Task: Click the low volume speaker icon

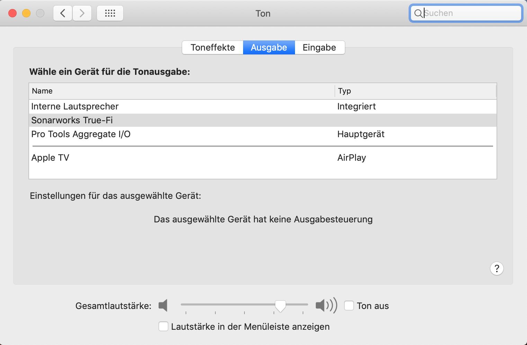Action: [163, 306]
